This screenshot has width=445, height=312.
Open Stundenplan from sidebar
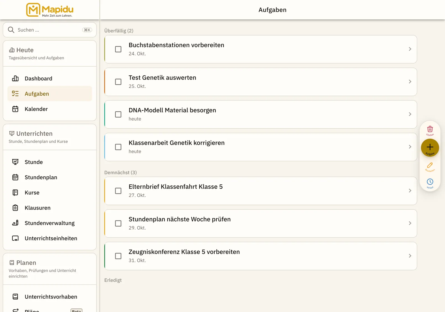50,177
